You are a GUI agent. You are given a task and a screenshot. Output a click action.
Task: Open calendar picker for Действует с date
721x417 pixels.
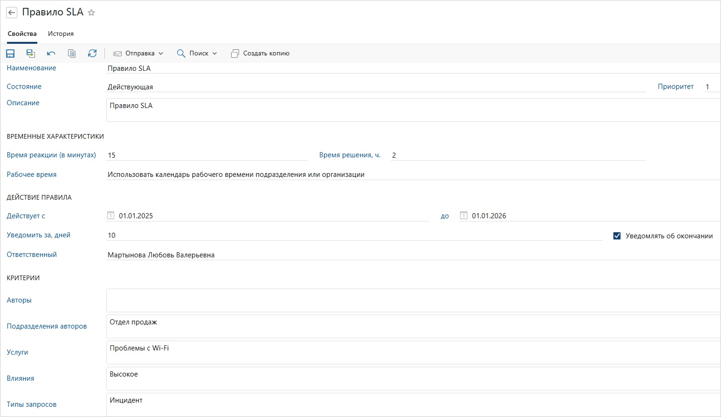(111, 215)
